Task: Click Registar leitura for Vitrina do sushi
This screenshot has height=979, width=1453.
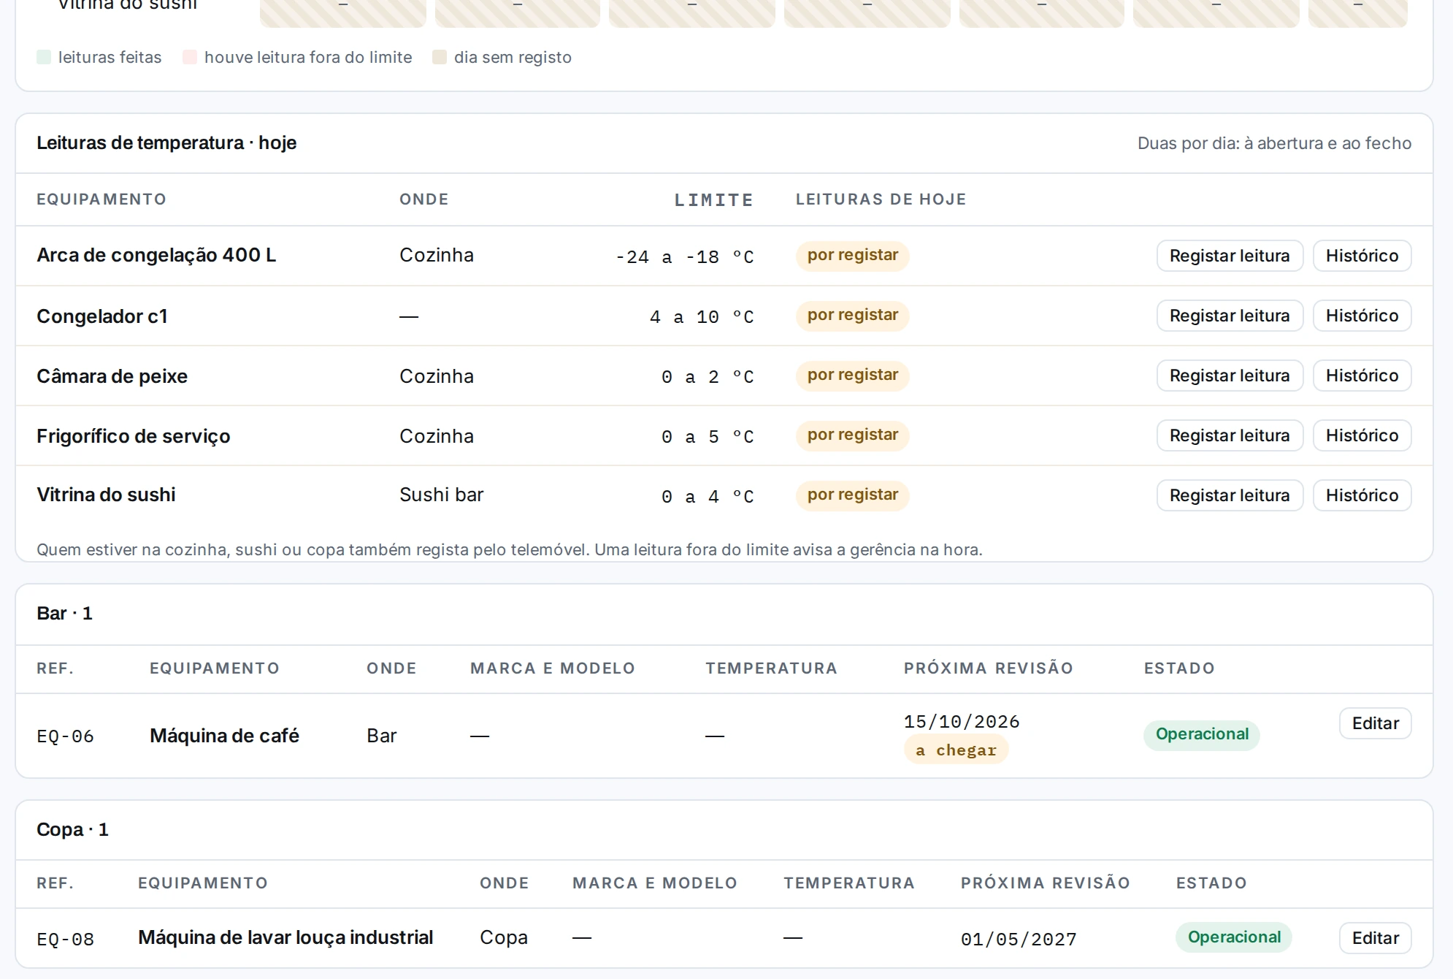Action: pyautogui.click(x=1230, y=495)
